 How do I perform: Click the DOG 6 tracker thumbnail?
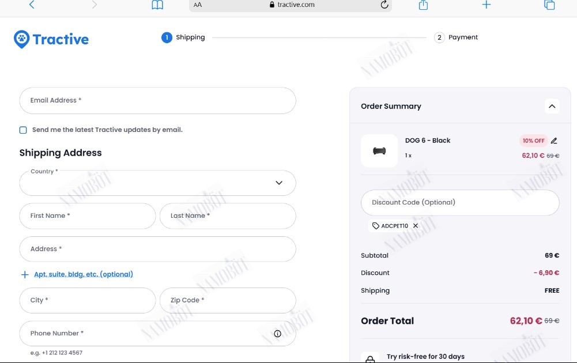pyautogui.click(x=379, y=151)
